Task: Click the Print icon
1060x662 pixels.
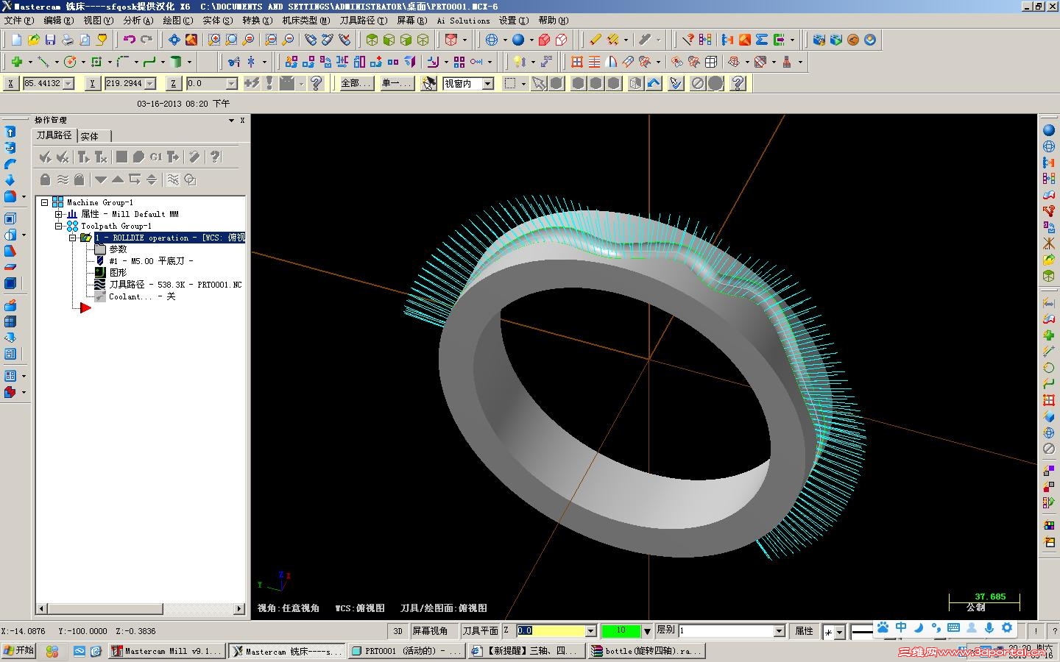Action: pos(68,40)
